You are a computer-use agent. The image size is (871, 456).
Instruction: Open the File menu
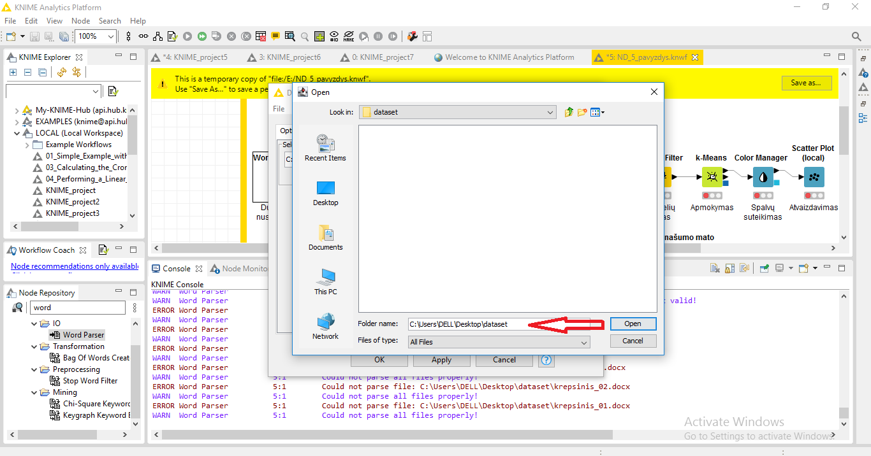pyautogui.click(x=10, y=21)
